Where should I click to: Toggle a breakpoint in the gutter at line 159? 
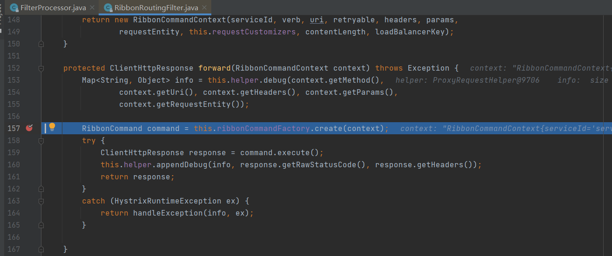[29, 152]
